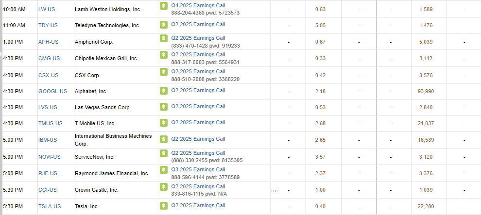Viewport: 481px width, 215px height.
Task: Click the estimate 1.00 for Crown Castle
Action: (320, 190)
